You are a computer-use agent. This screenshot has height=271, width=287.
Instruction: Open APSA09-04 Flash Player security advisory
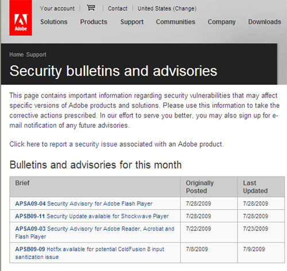tap(84, 203)
